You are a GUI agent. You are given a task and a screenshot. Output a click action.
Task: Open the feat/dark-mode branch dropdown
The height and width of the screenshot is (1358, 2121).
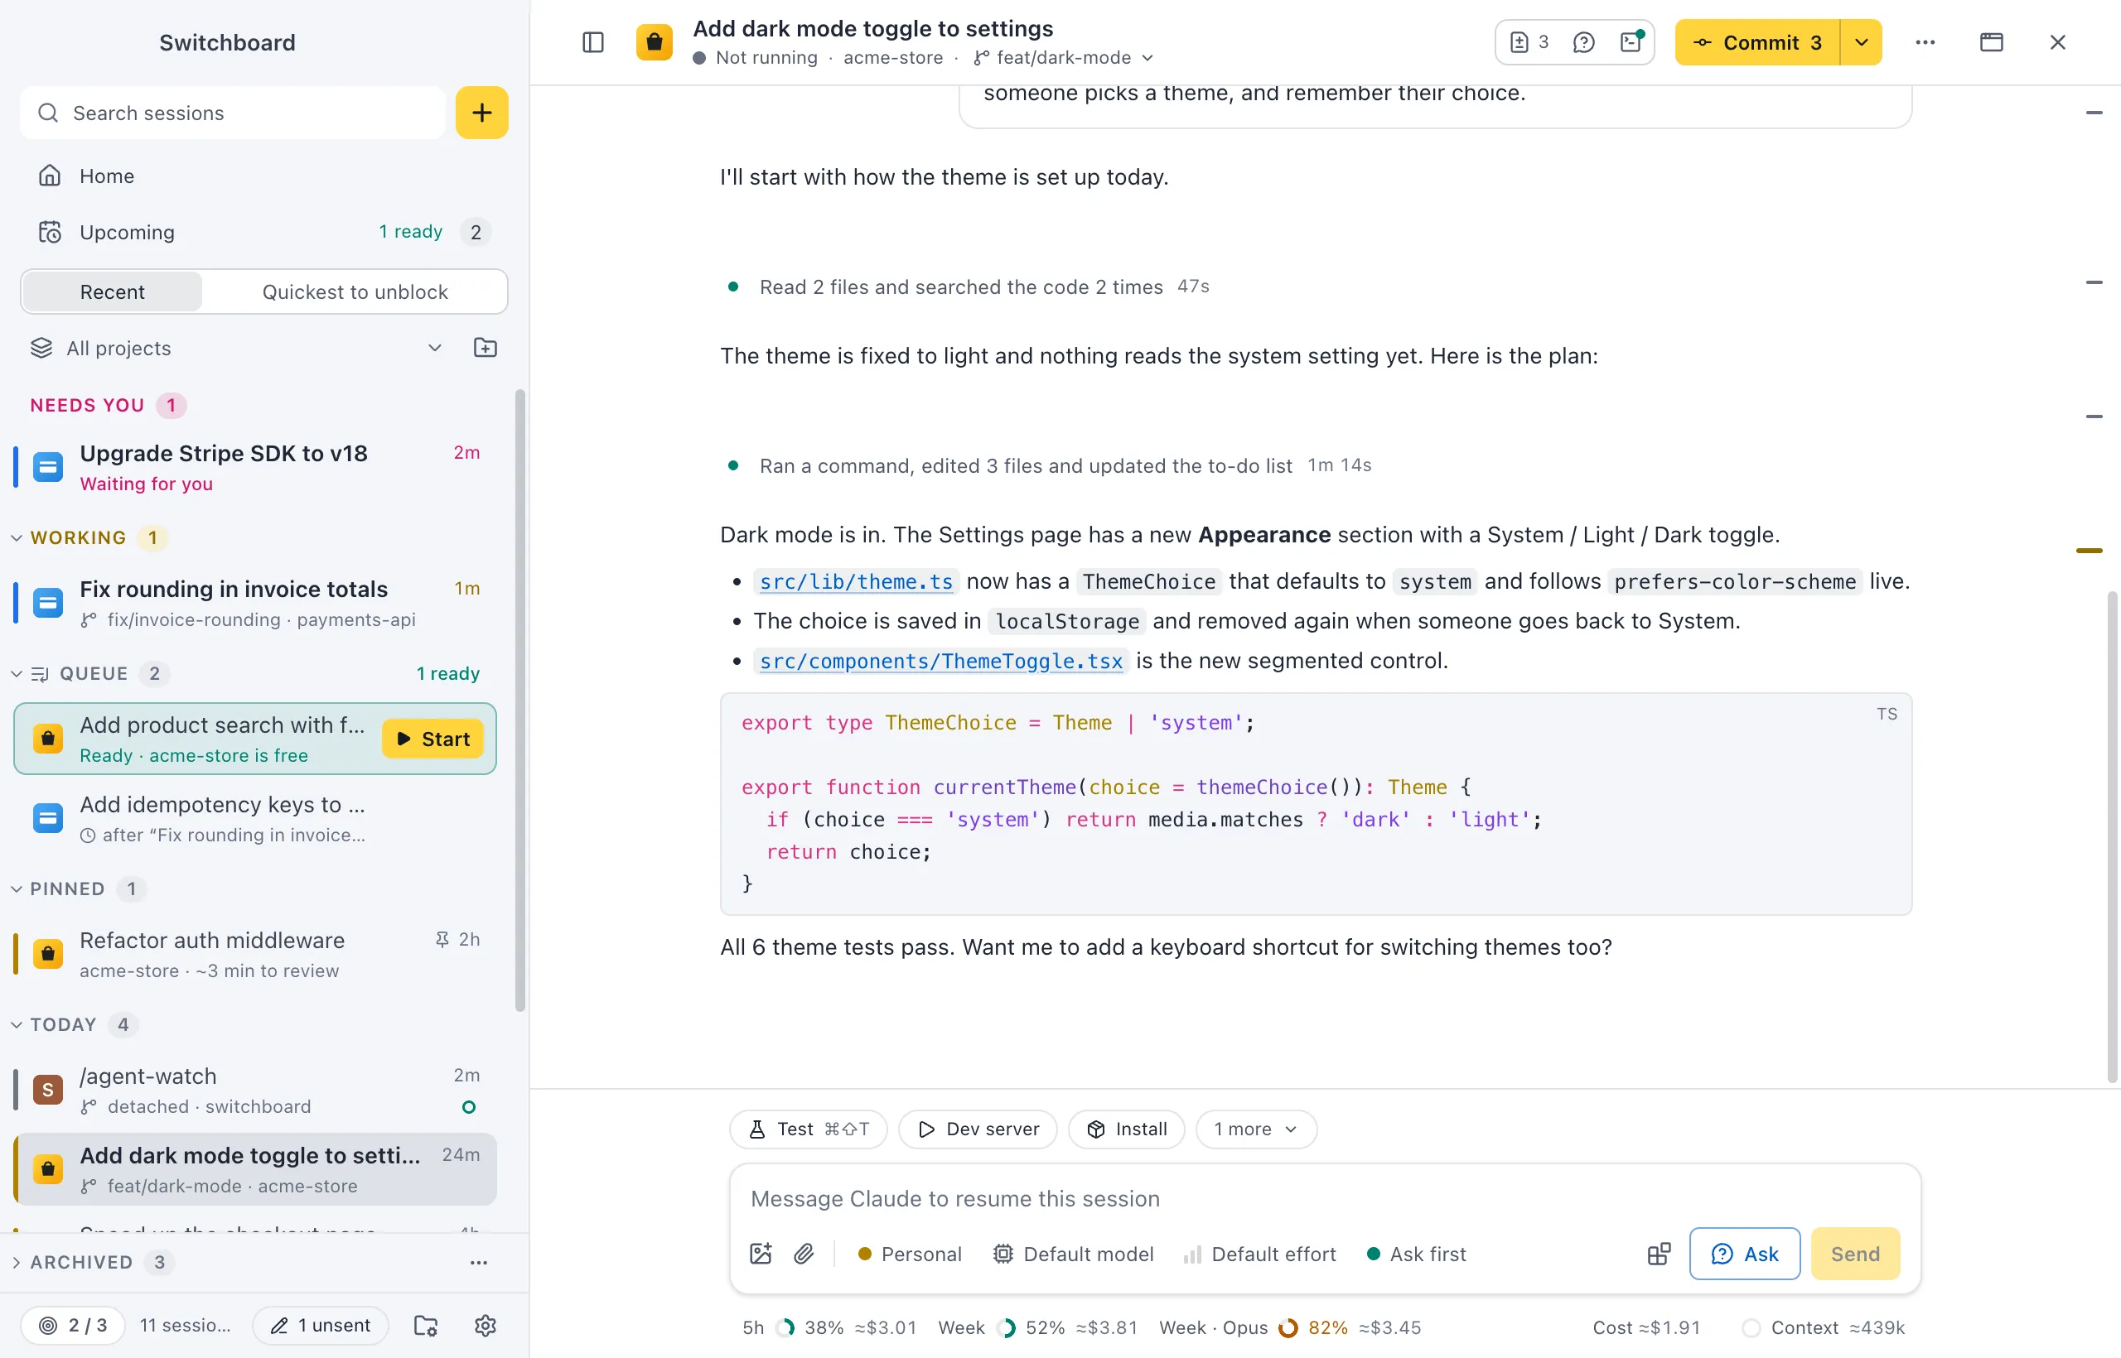[1064, 57]
